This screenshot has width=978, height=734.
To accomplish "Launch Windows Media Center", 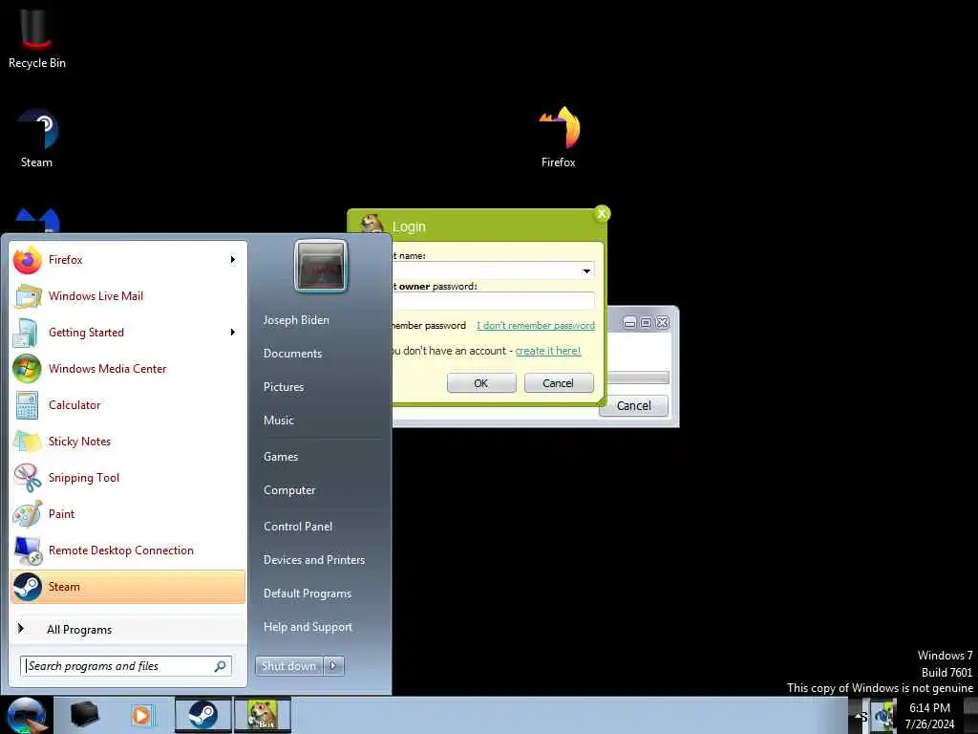I will (x=128, y=368).
